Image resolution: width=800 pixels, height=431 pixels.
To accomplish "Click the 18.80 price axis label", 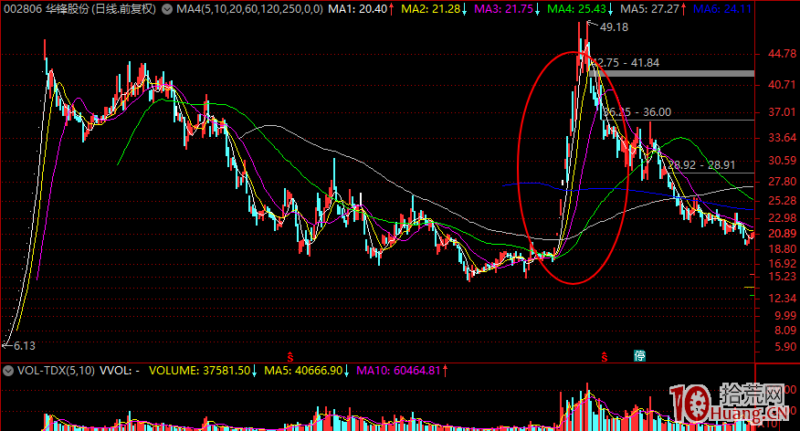I will tap(782, 249).
